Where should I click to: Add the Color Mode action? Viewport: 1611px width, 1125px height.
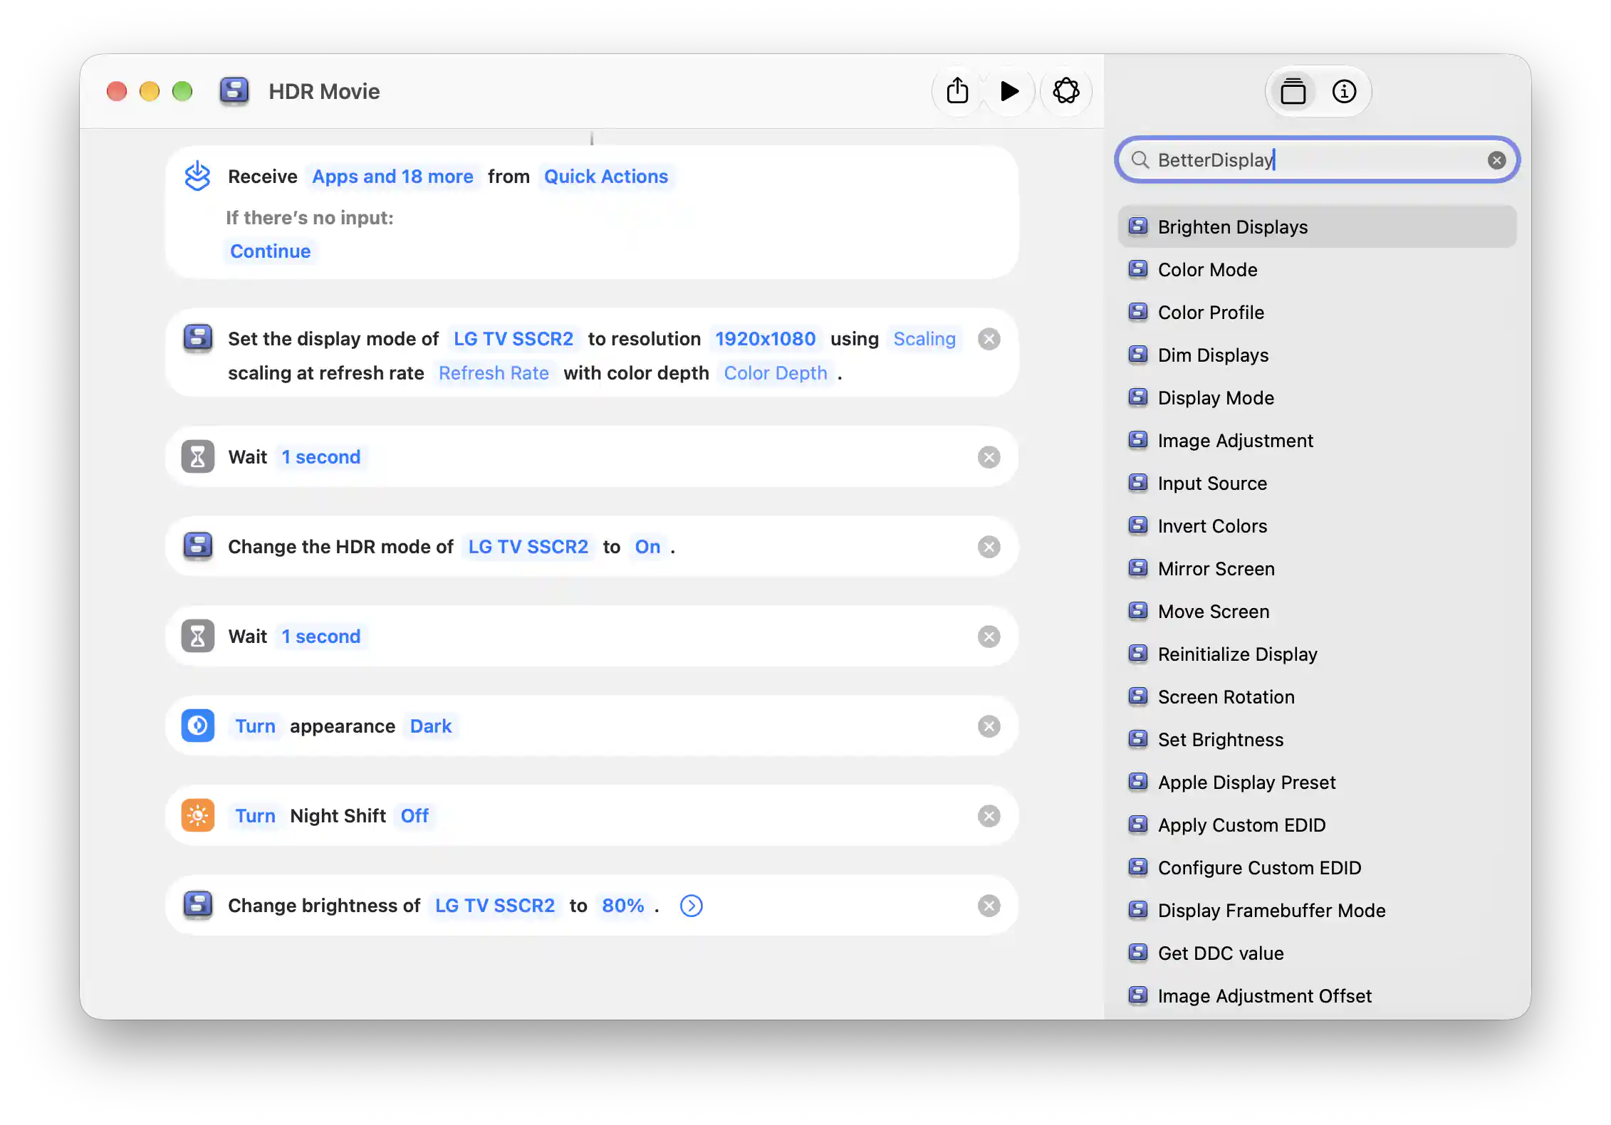click(x=1317, y=270)
